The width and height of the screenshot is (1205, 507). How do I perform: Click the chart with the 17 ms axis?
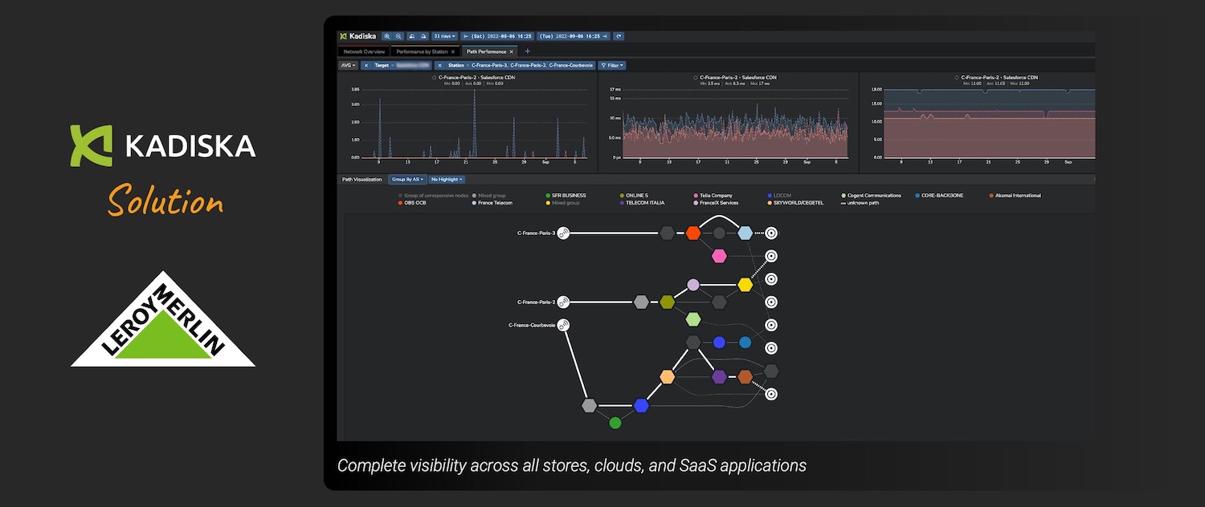729,122
